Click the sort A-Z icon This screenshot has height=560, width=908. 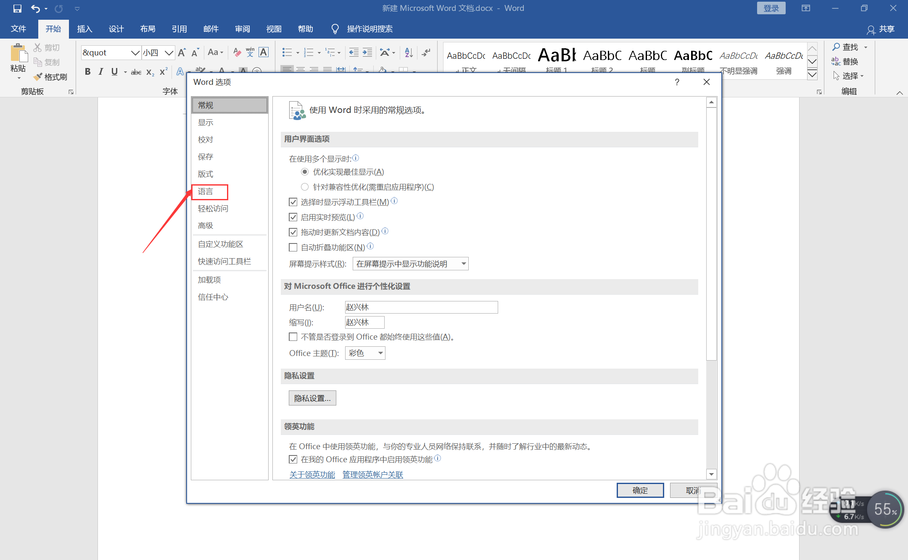click(x=409, y=52)
